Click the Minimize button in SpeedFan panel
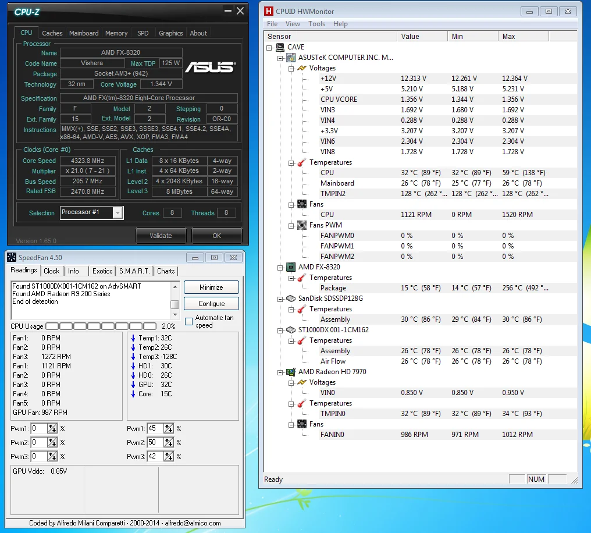Viewport: 591px width, 533px height. click(212, 287)
